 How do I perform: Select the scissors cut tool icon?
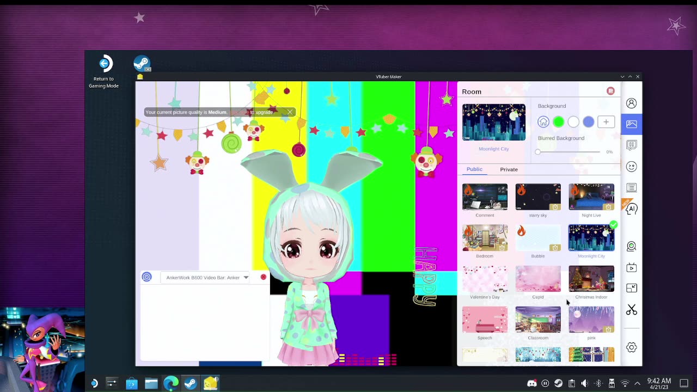[x=631, y=310]
